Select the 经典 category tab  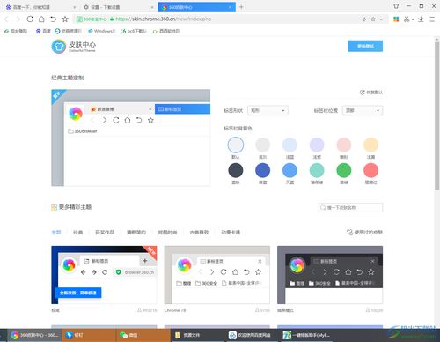pos(77,233)
